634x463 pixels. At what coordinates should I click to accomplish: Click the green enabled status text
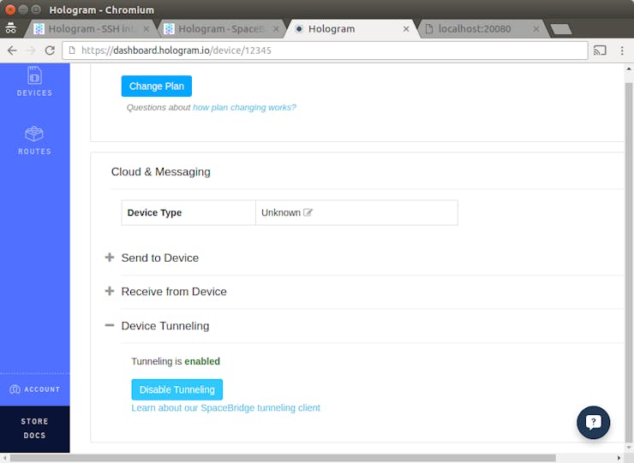click(x=202, y=361)
